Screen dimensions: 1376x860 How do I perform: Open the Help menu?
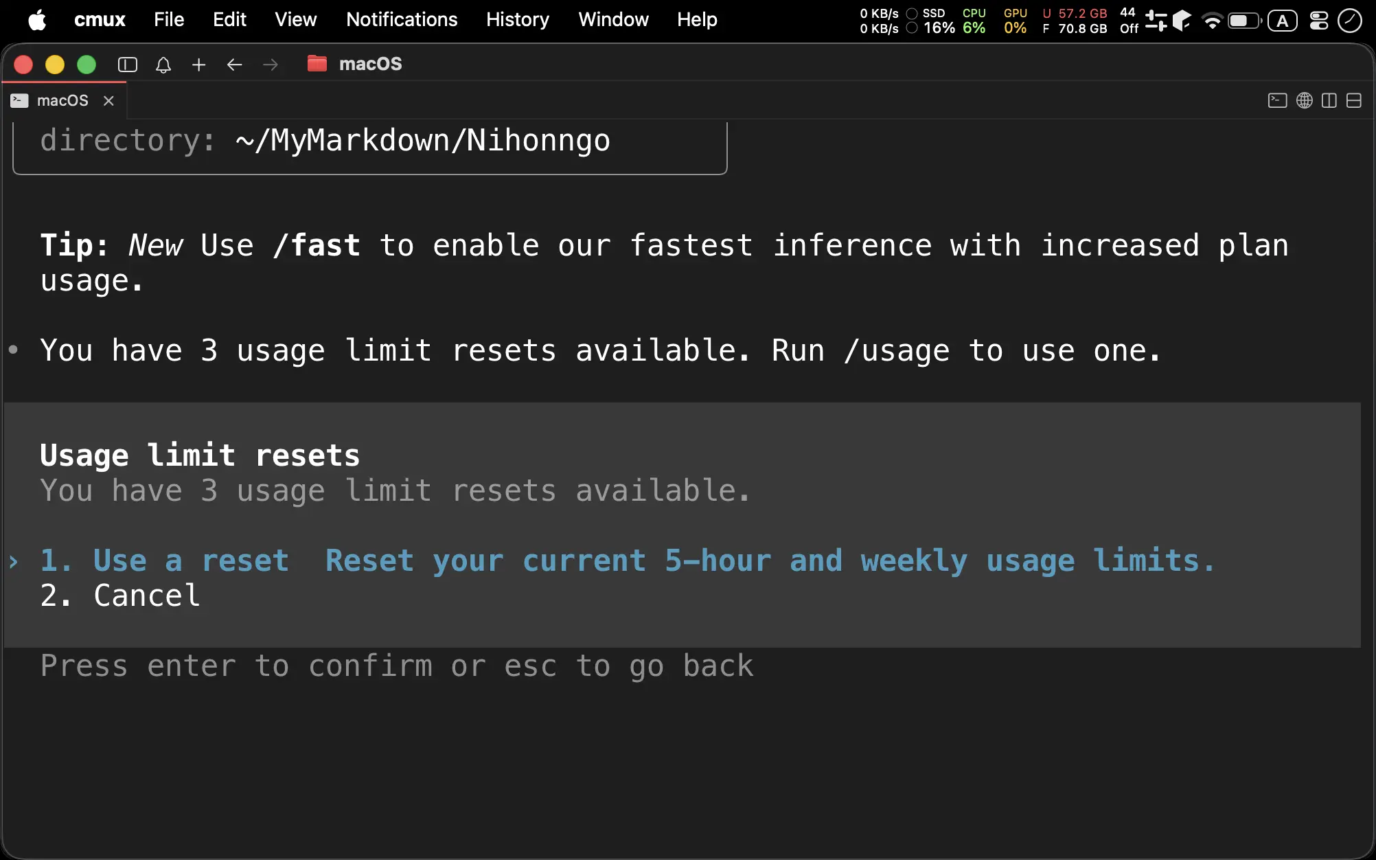tap(697, 20)
